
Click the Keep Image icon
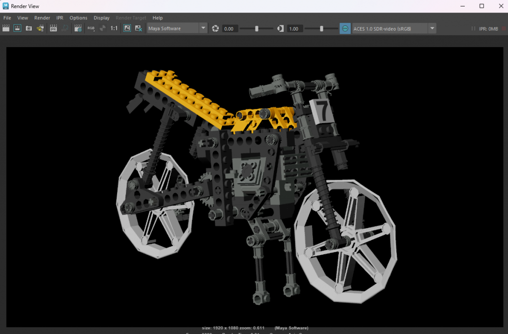click(127, 29)
